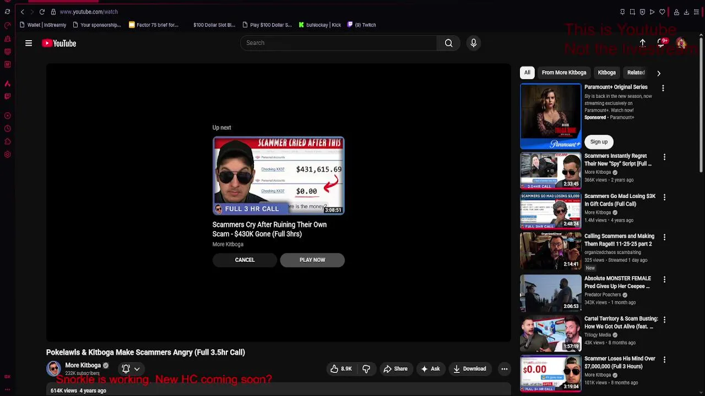The width and height of the screenshot is (705, 396).
Task: Take a snapshot with browser capture icon
Action: point(632,12)
